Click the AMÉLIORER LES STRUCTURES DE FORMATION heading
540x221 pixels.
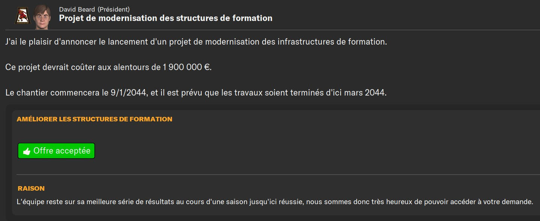(x=94, y=119)
